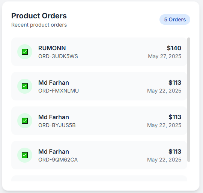Select the RUMONN order row

[99, 52]
